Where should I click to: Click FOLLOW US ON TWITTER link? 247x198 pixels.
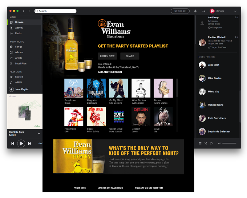pyautogui.click(x=149, y=188)
